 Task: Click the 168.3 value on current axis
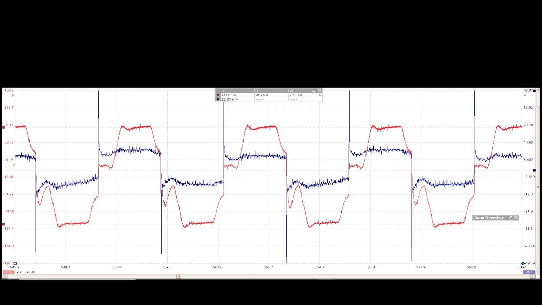(x=9, y=90)
